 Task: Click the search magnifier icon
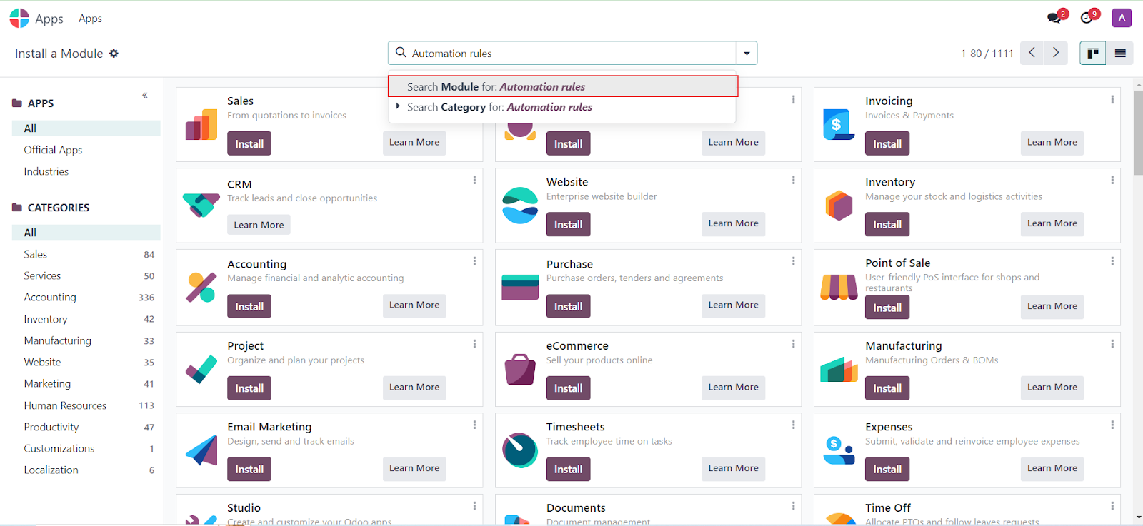(401, 53)
